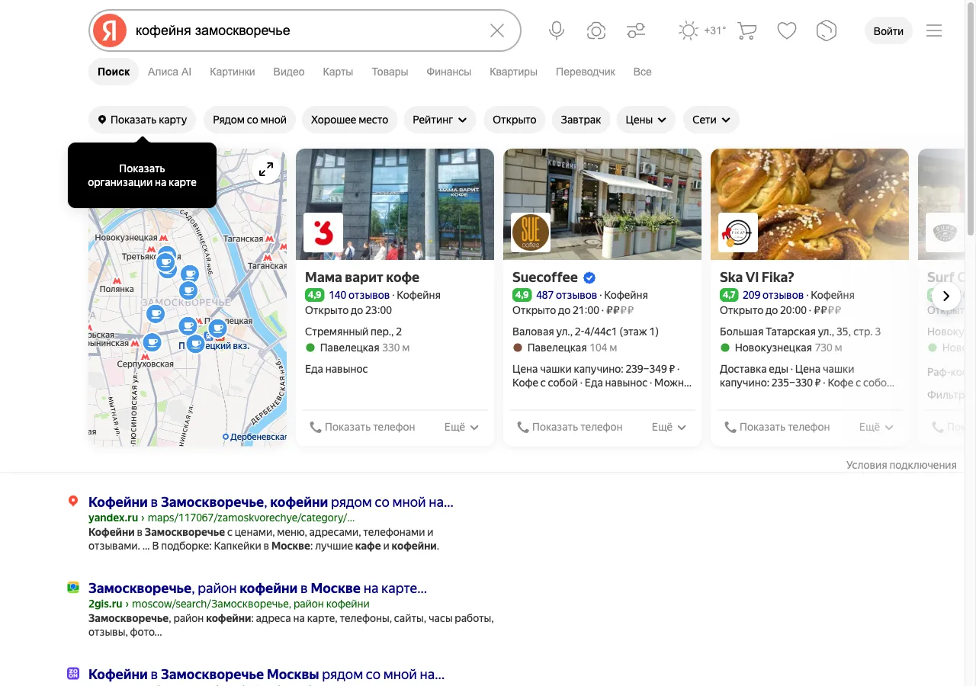Click the next carousel arrow
This screenshot has width=976, height=686.
[946, 296]
